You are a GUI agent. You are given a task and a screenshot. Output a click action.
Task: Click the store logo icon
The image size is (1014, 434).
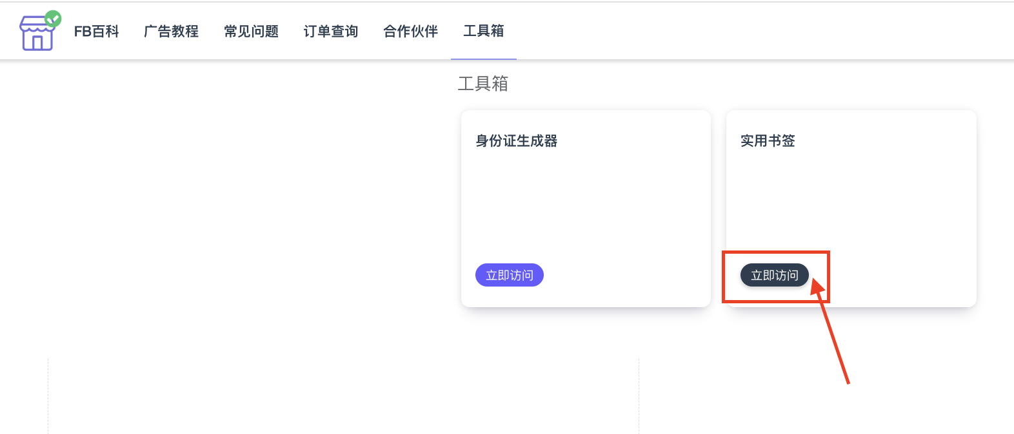point(39,31)
